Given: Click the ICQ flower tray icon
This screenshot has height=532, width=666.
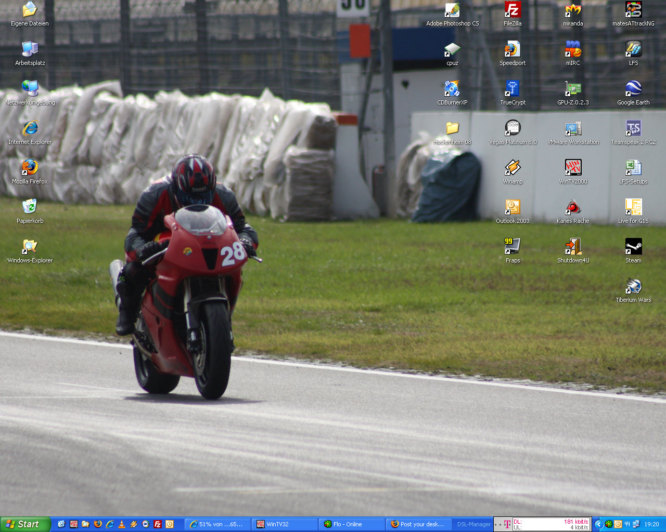Looking at the screenshot, I should click(608, 524).
